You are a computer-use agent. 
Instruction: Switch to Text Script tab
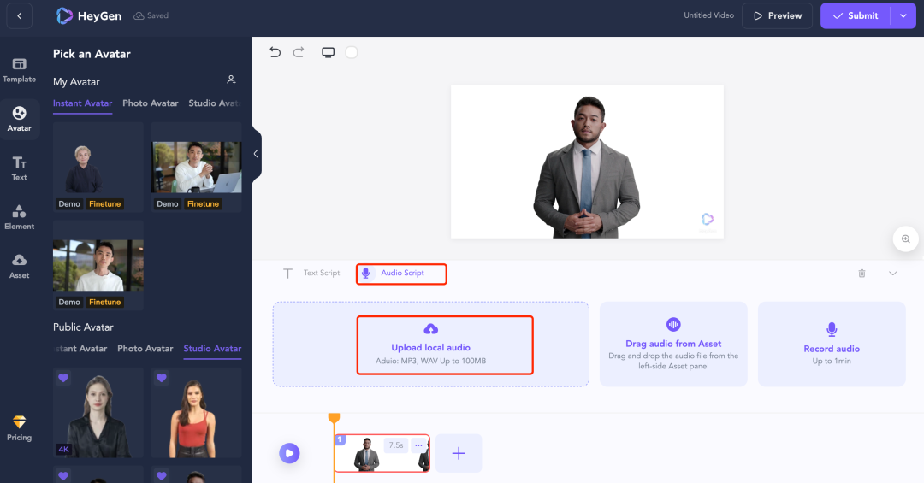tap(313, 274)
